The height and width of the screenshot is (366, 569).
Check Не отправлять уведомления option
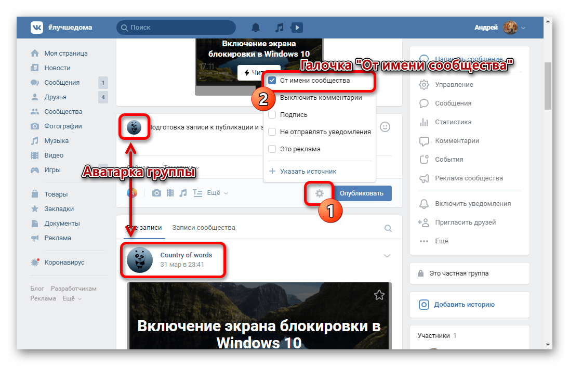(272, 132)
